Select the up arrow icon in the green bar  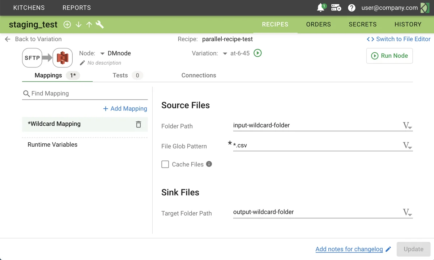[x=89, y=24]
